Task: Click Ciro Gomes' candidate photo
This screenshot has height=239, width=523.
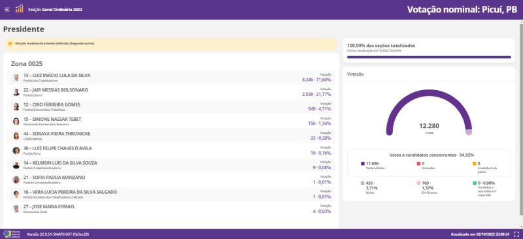Action: click(16, 106)
